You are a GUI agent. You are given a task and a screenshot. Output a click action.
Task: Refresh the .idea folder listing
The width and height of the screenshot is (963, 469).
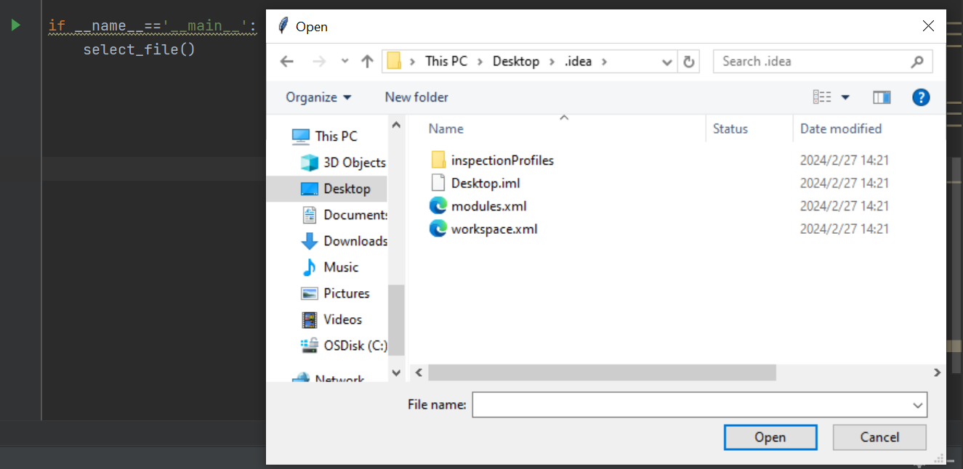pyautogui.click(x=688, y=62)
